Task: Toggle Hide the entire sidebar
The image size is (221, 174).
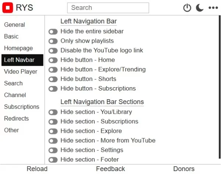Action: coord(53,32)
